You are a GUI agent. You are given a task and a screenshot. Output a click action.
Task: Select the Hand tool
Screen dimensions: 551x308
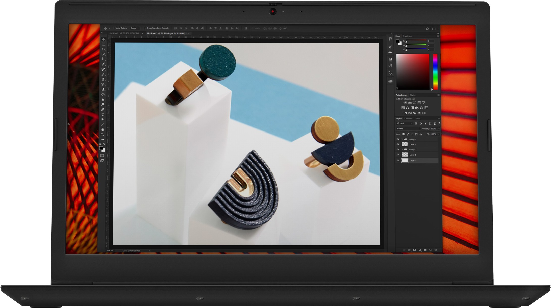(102, 129)
